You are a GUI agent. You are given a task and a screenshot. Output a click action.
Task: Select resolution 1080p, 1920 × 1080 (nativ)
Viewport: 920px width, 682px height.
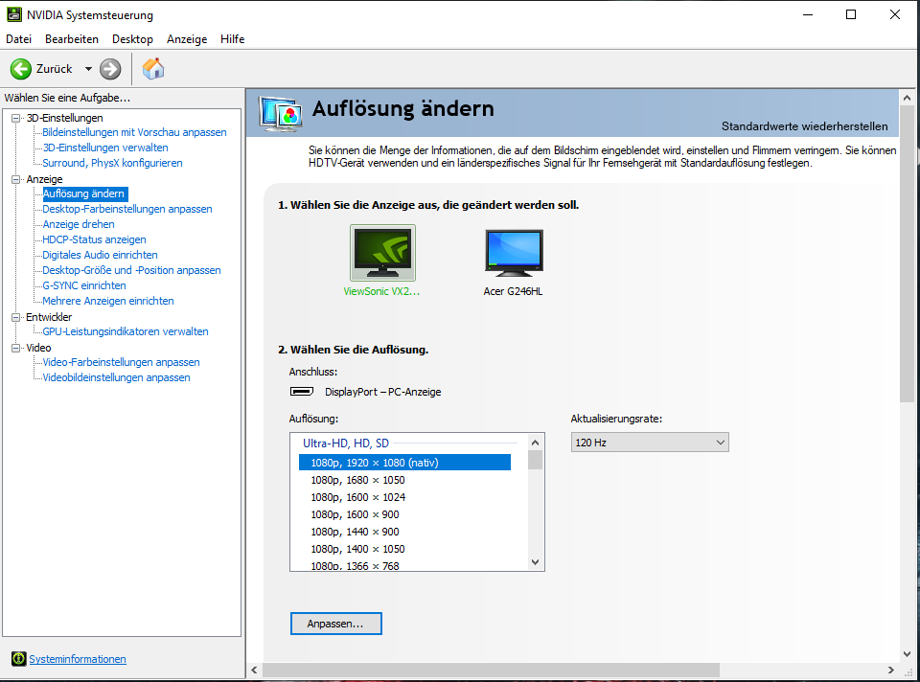tap(404, 462)
